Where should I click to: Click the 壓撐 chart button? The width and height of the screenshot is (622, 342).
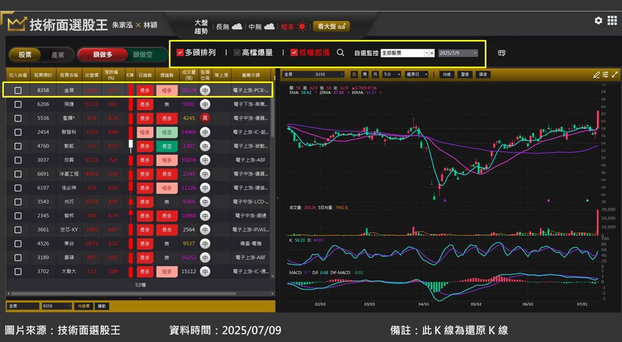tap(465, 75)
